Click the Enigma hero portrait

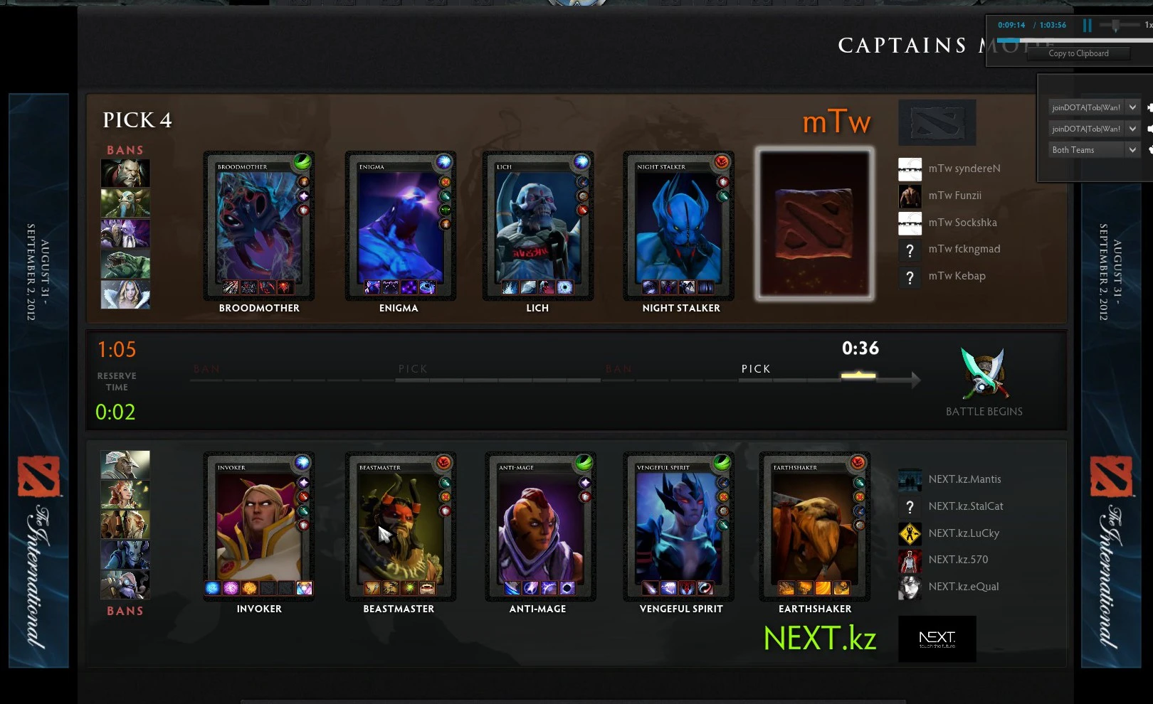[x=399, y=227]
